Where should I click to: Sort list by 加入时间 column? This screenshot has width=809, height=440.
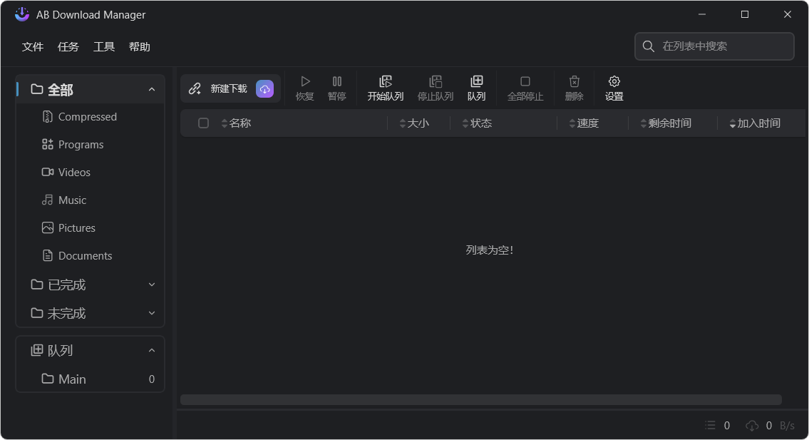pyautogui.click(x=755, y=123)
